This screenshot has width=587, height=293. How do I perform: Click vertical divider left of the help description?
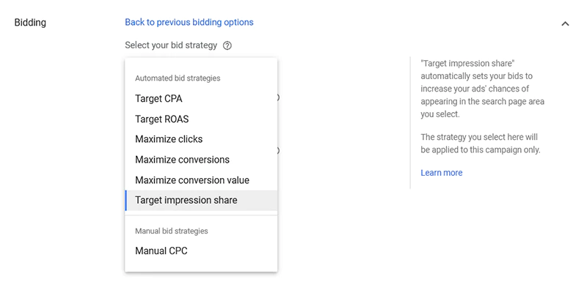click(x=410, y=123)
